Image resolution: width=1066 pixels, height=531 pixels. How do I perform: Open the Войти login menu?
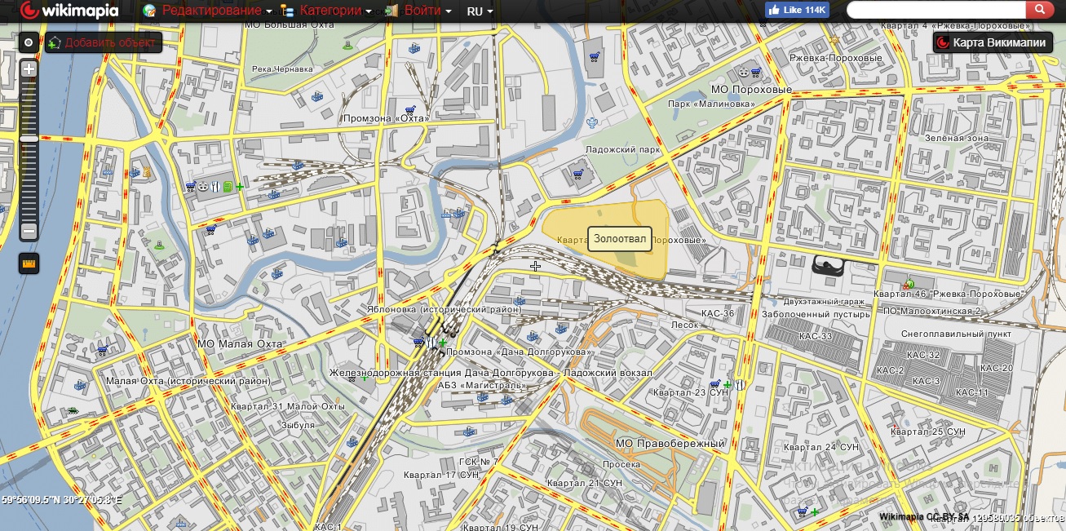tap(418, 11)
